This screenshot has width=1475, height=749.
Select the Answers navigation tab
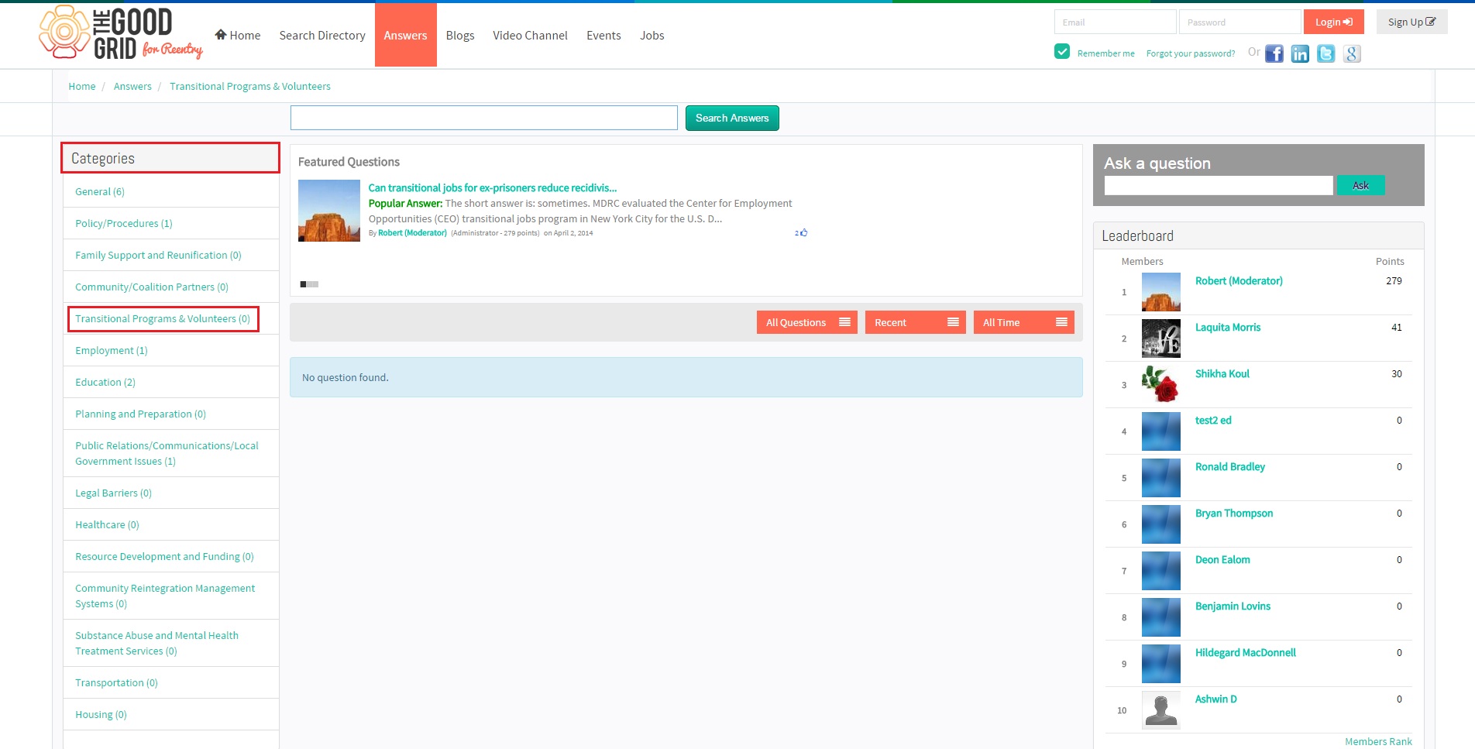click(406, 35)
